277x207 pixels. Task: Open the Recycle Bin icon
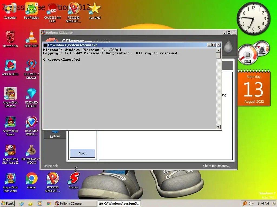pos(10,39)
